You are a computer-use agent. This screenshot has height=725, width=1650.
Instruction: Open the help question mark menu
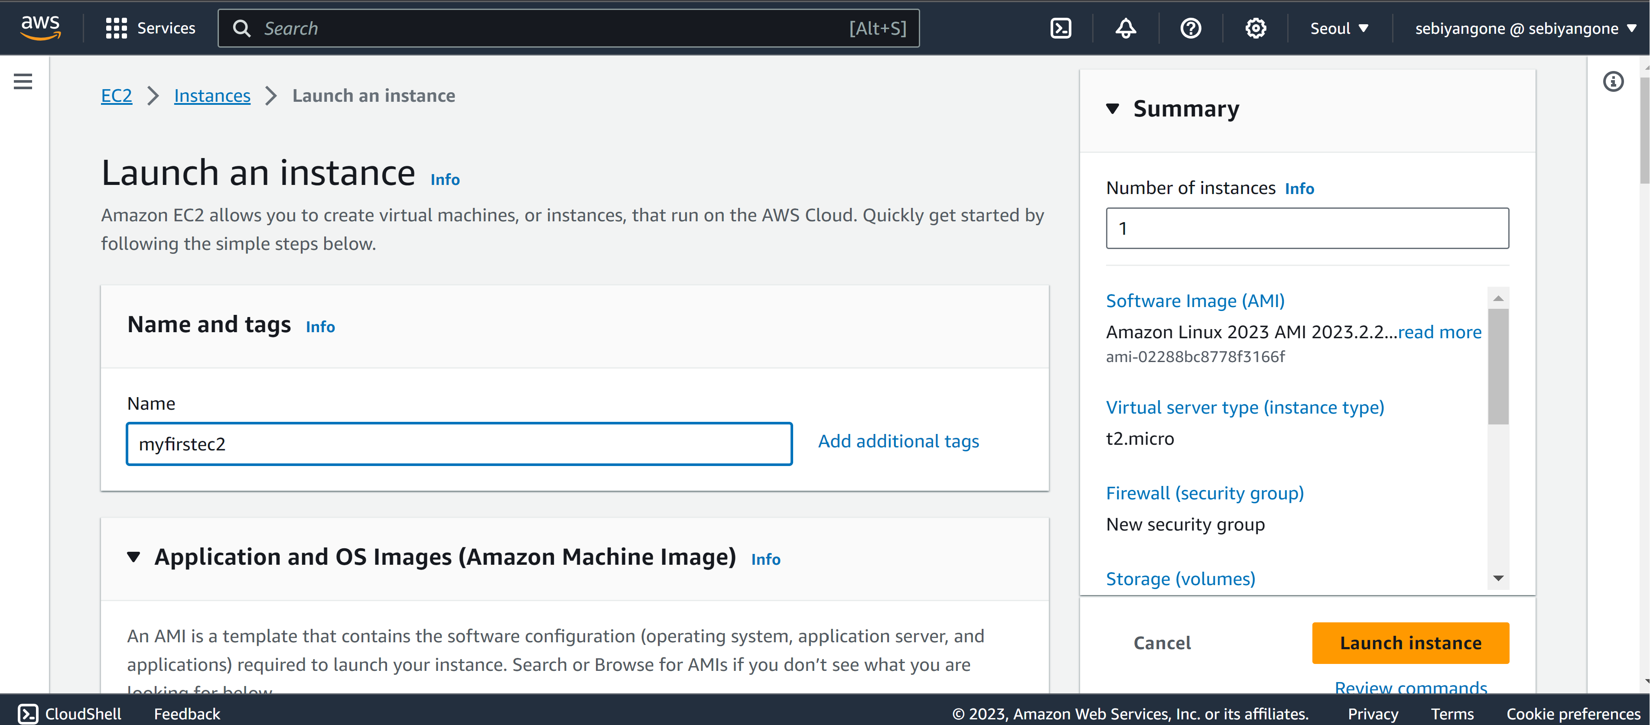click(x=1190, y=28)
